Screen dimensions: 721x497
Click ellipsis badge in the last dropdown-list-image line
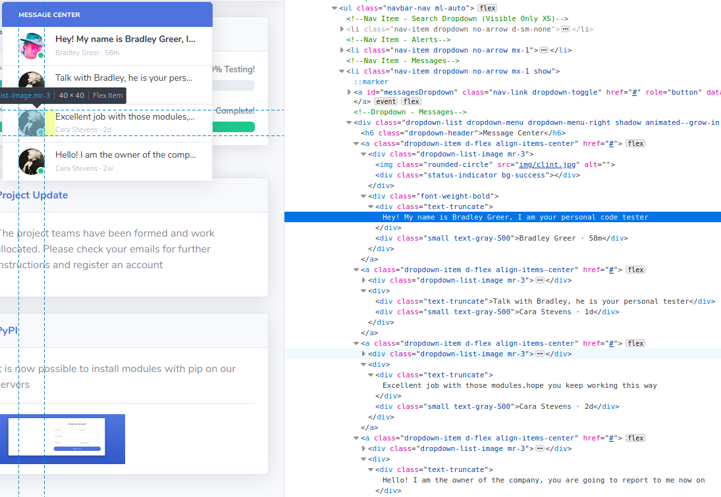[x=539, y=448]
